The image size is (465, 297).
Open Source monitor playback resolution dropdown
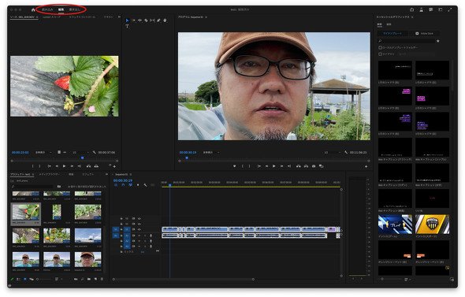79,152
